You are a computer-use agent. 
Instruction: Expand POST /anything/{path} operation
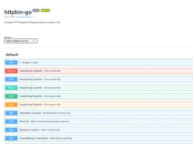[x=99, y=96]
